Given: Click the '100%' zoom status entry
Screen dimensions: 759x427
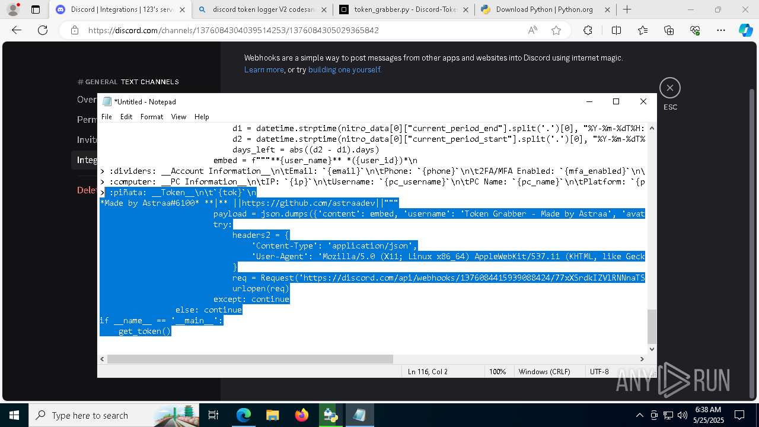Looking at the screenshot, I should 498,372.
